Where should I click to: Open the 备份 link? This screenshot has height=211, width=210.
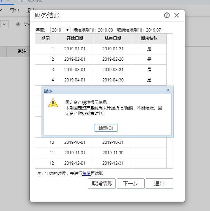click(x=86, y=174)
